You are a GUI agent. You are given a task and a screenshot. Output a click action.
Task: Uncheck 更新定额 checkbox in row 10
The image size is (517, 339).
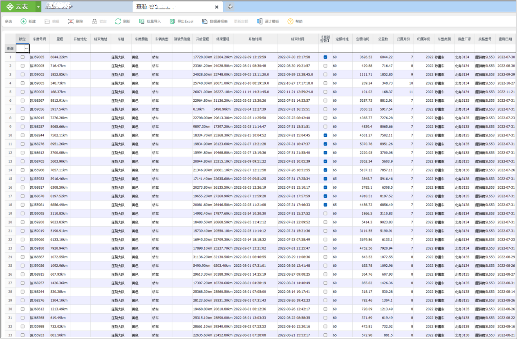pos(325,135)
